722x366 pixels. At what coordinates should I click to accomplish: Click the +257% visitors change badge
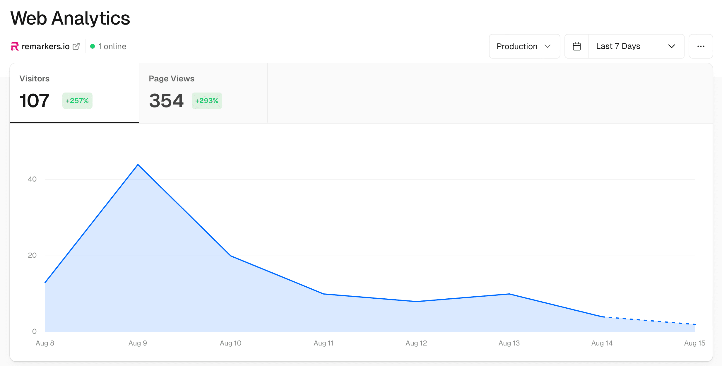[77, 101]
